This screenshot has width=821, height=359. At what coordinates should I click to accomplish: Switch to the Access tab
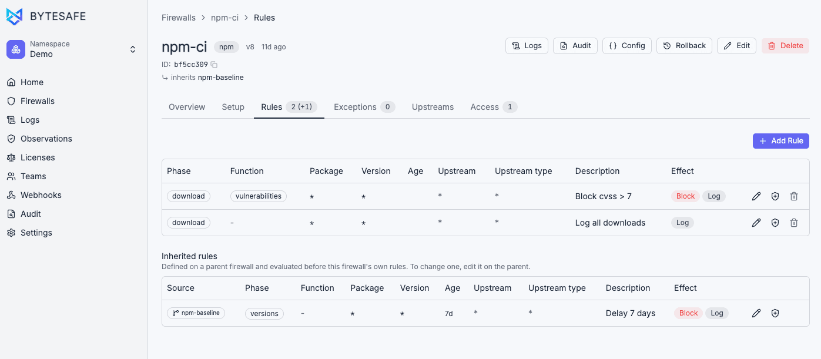coord(494,107)
